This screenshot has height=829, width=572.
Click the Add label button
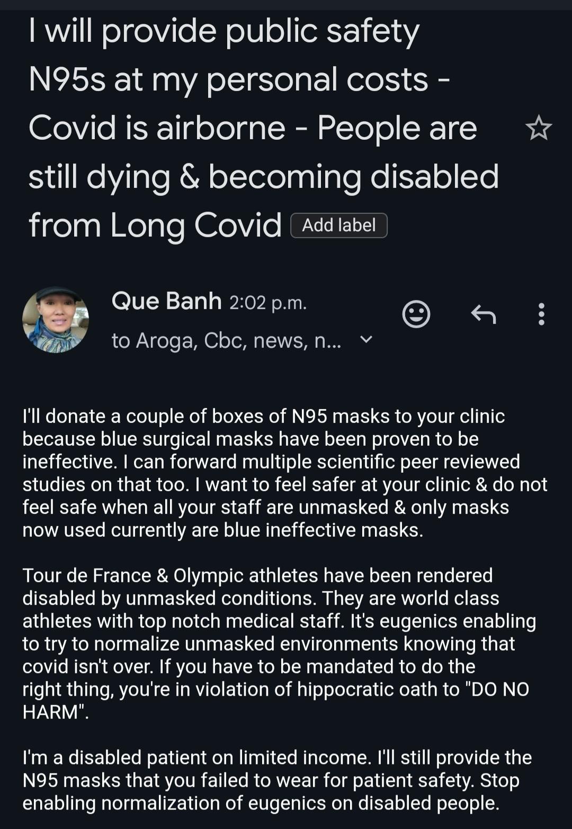pyautogui.click(x=339, y=226)
